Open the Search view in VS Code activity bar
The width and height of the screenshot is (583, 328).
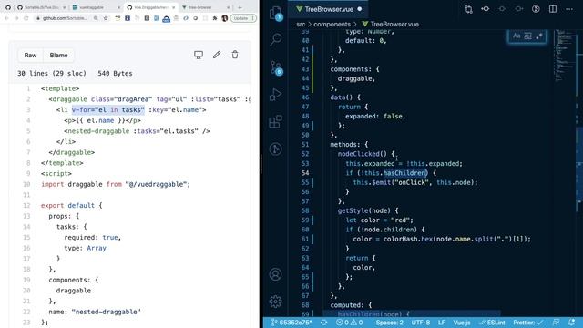coord(275,39)
